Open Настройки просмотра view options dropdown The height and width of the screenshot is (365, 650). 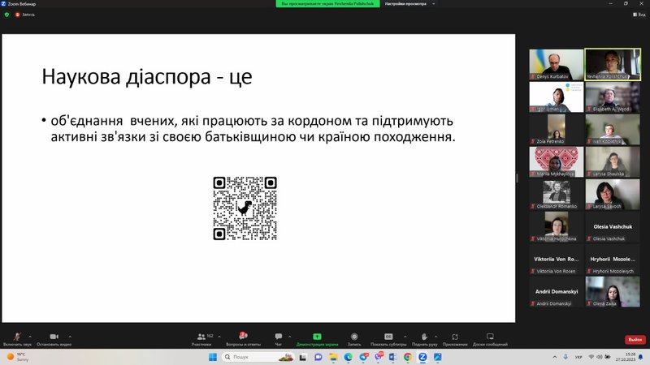click(x=409, y=4)
